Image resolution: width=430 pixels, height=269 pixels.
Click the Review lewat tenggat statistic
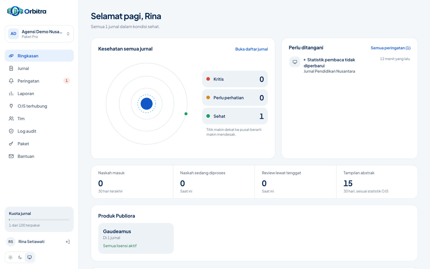[x=295, y=182]
